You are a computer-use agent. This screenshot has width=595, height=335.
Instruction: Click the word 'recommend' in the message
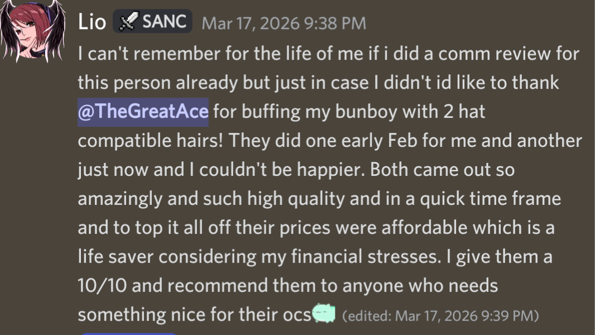[x=222, y=286]
